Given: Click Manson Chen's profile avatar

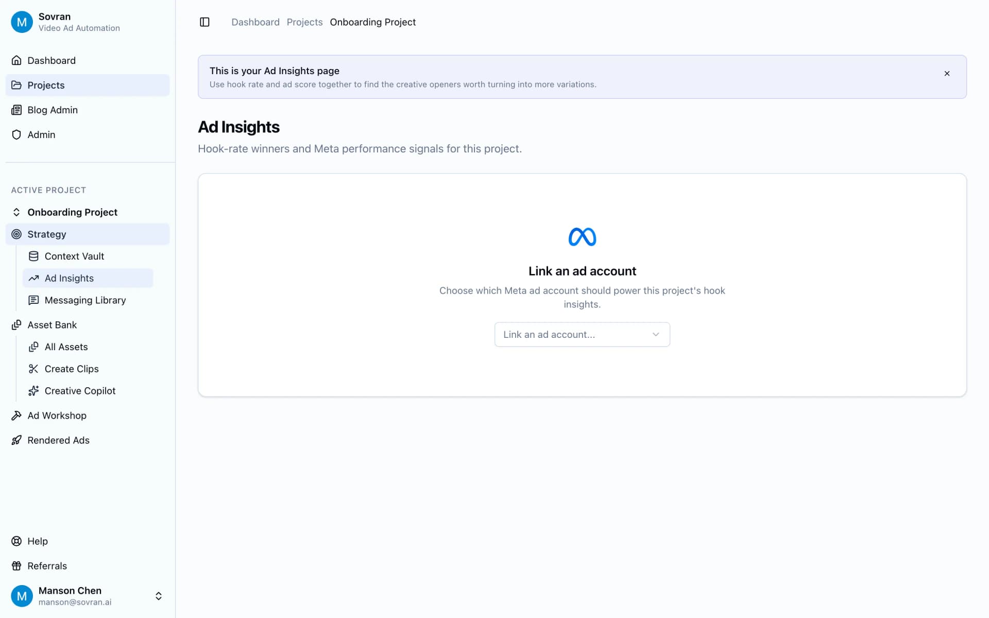Looking at the screenshot, I should 22,596.
